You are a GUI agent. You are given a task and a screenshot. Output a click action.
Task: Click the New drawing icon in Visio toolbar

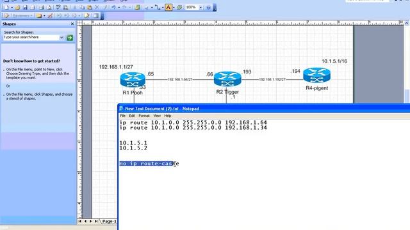6,8
